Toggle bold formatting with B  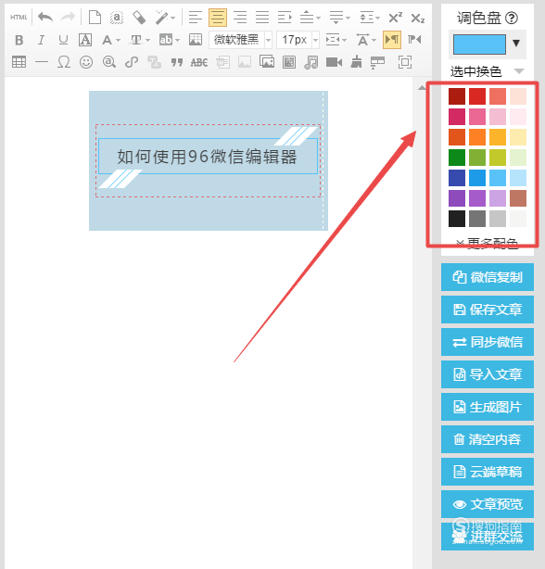click(x=19, y=40)
